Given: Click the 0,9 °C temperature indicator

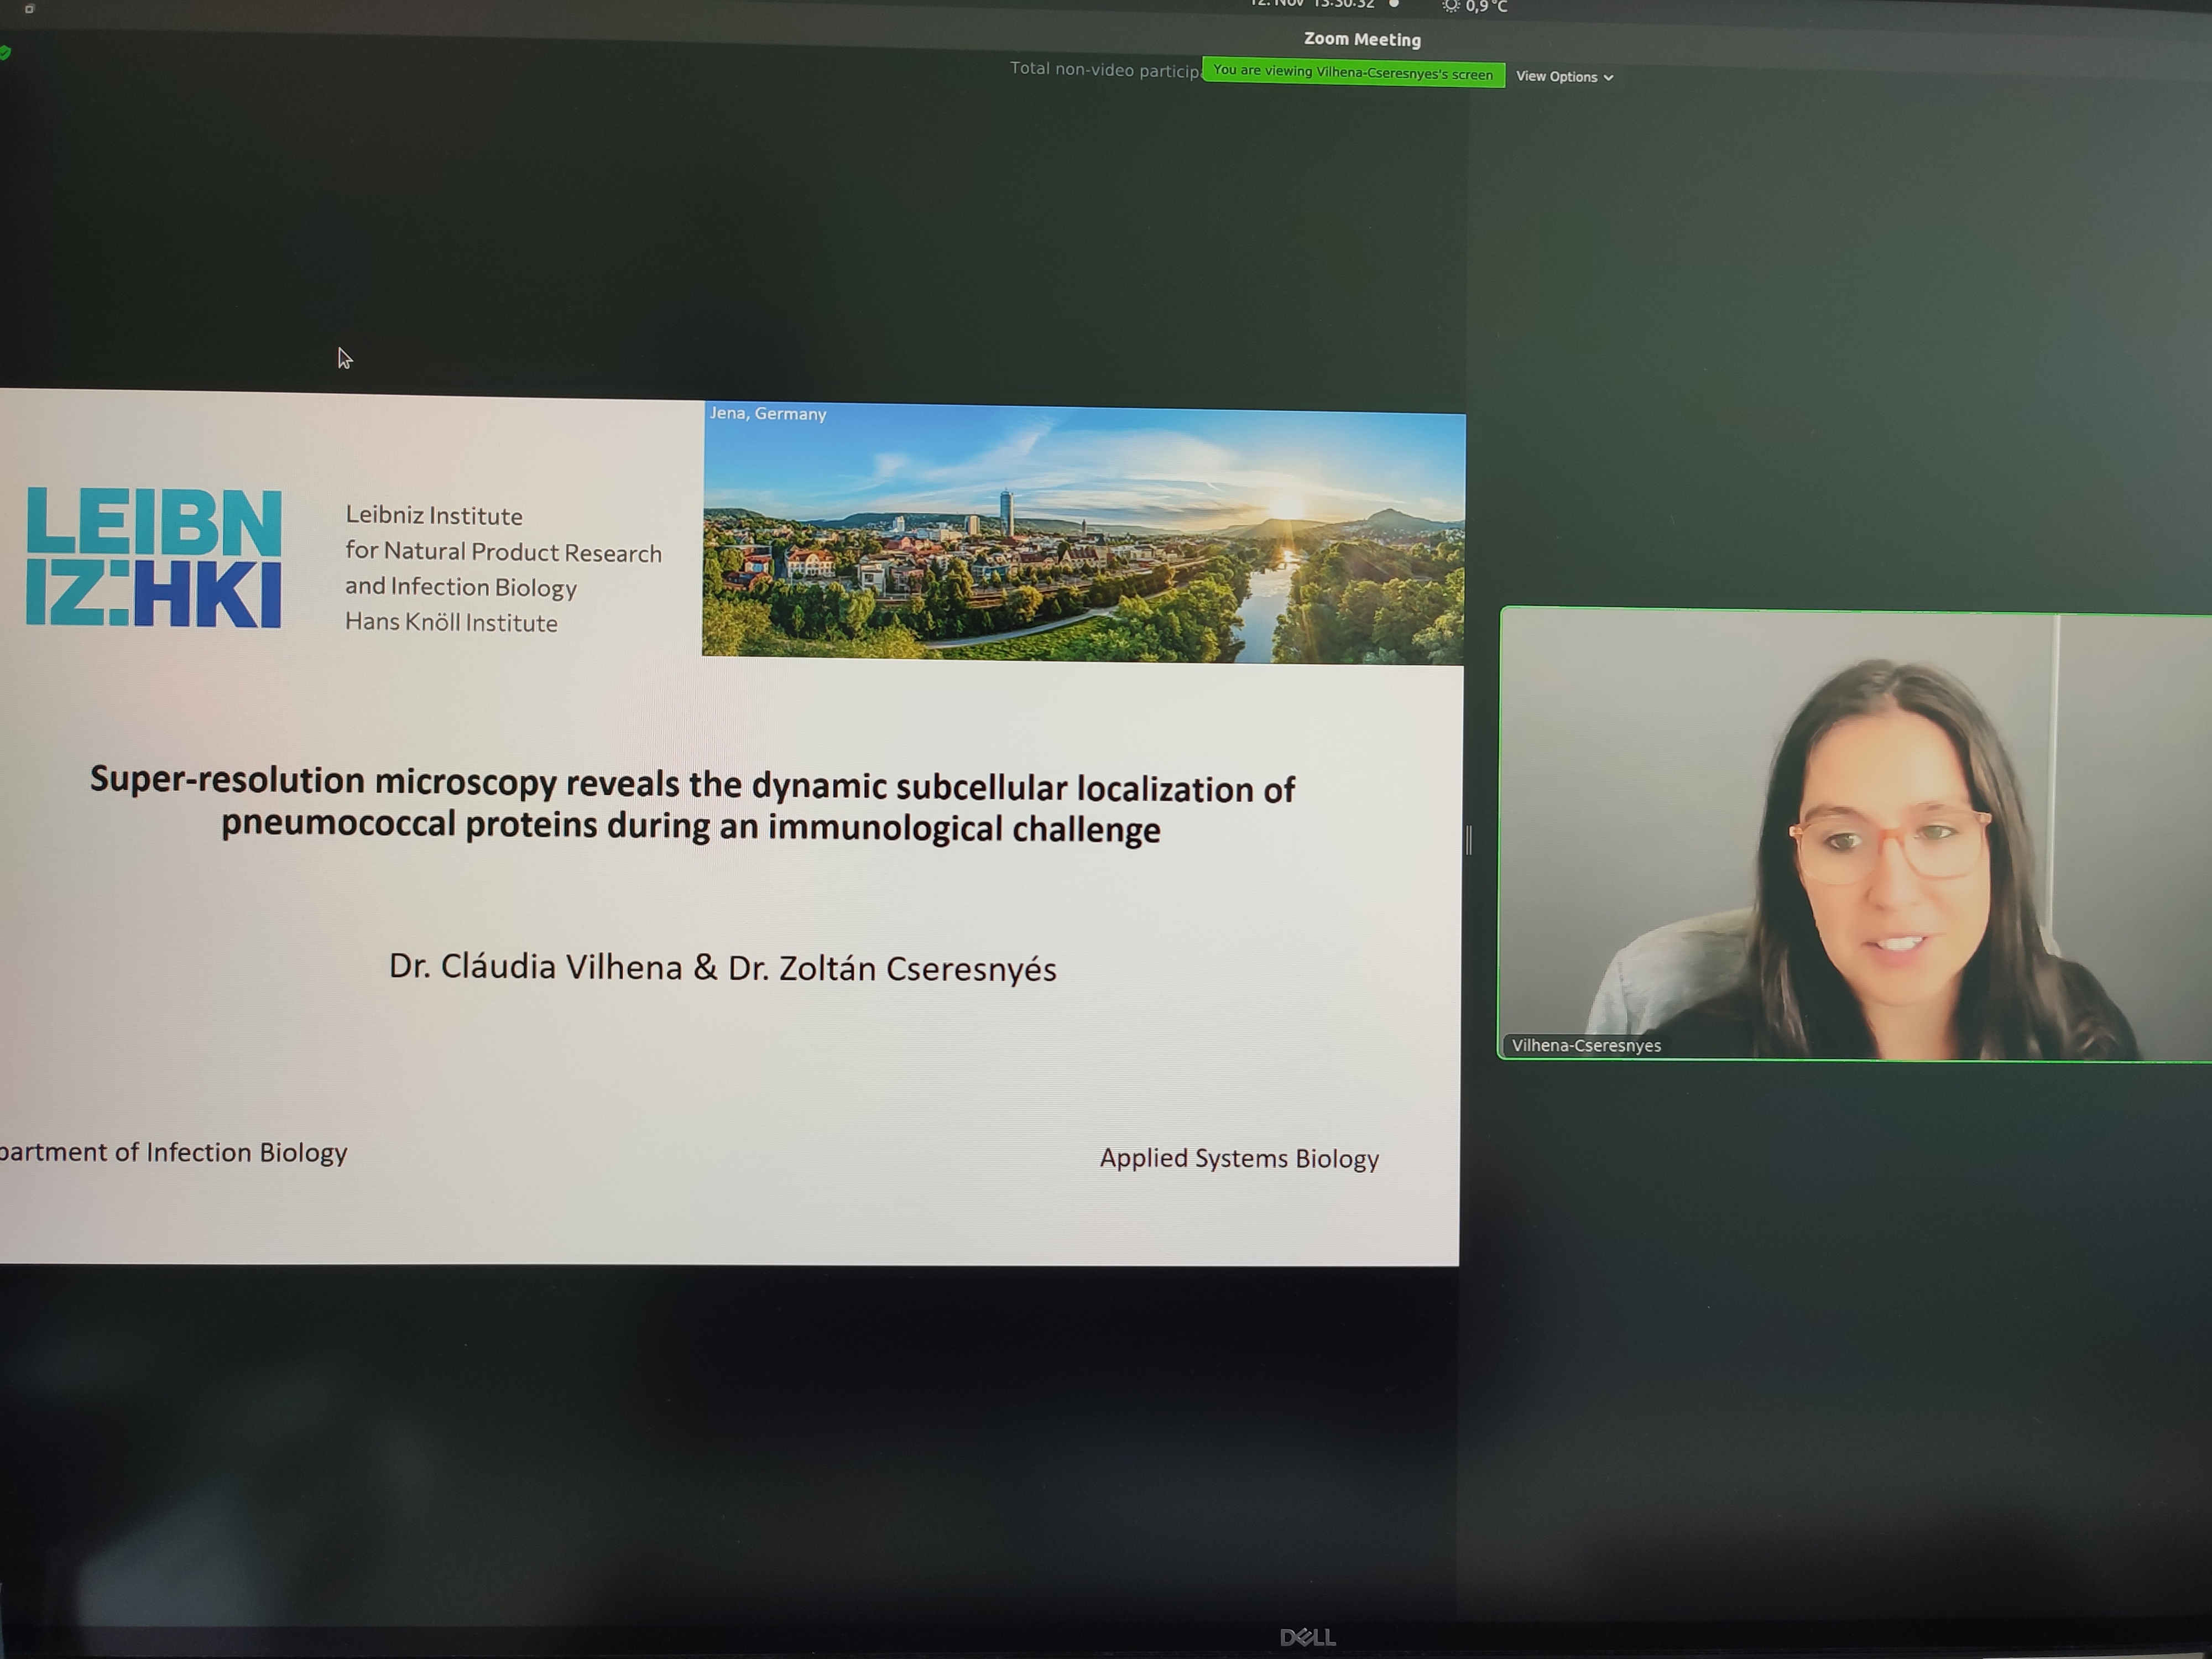Looking at the screenshot, I should 1486,7.
